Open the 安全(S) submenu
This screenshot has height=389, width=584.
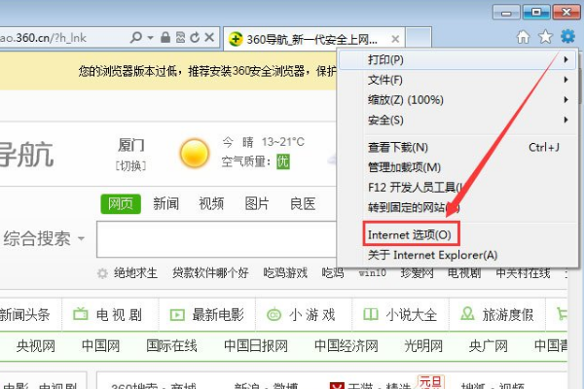(x=457, y=121)
